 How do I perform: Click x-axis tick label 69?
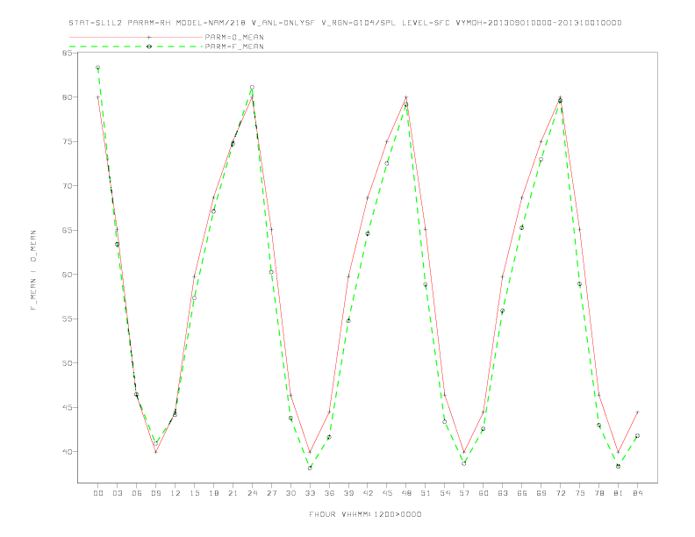pyautogui.click(x=541, y=493)
